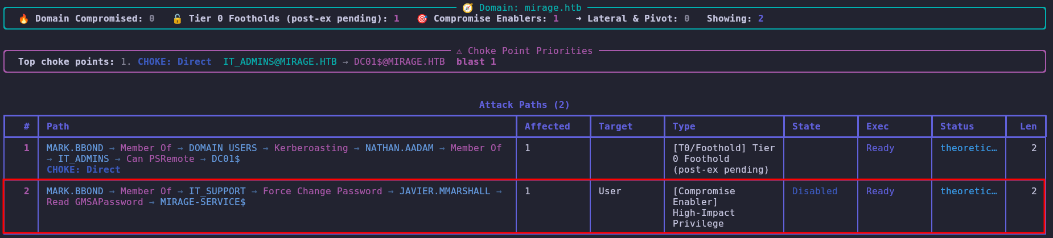The height and width of the screenshot is (238, 1053).
Task: Select JAVIER.MMARSHALL in attack path 2
Action: click(445, 191)
